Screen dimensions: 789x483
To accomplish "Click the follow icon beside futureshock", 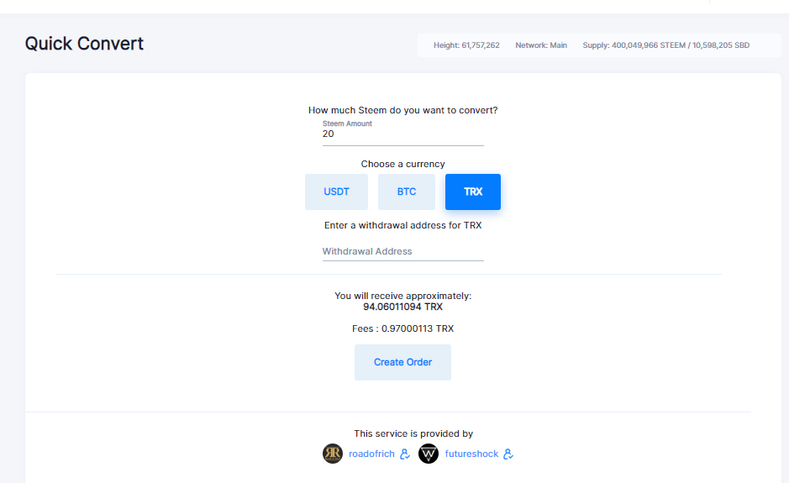I will click(x=508, y=454).
